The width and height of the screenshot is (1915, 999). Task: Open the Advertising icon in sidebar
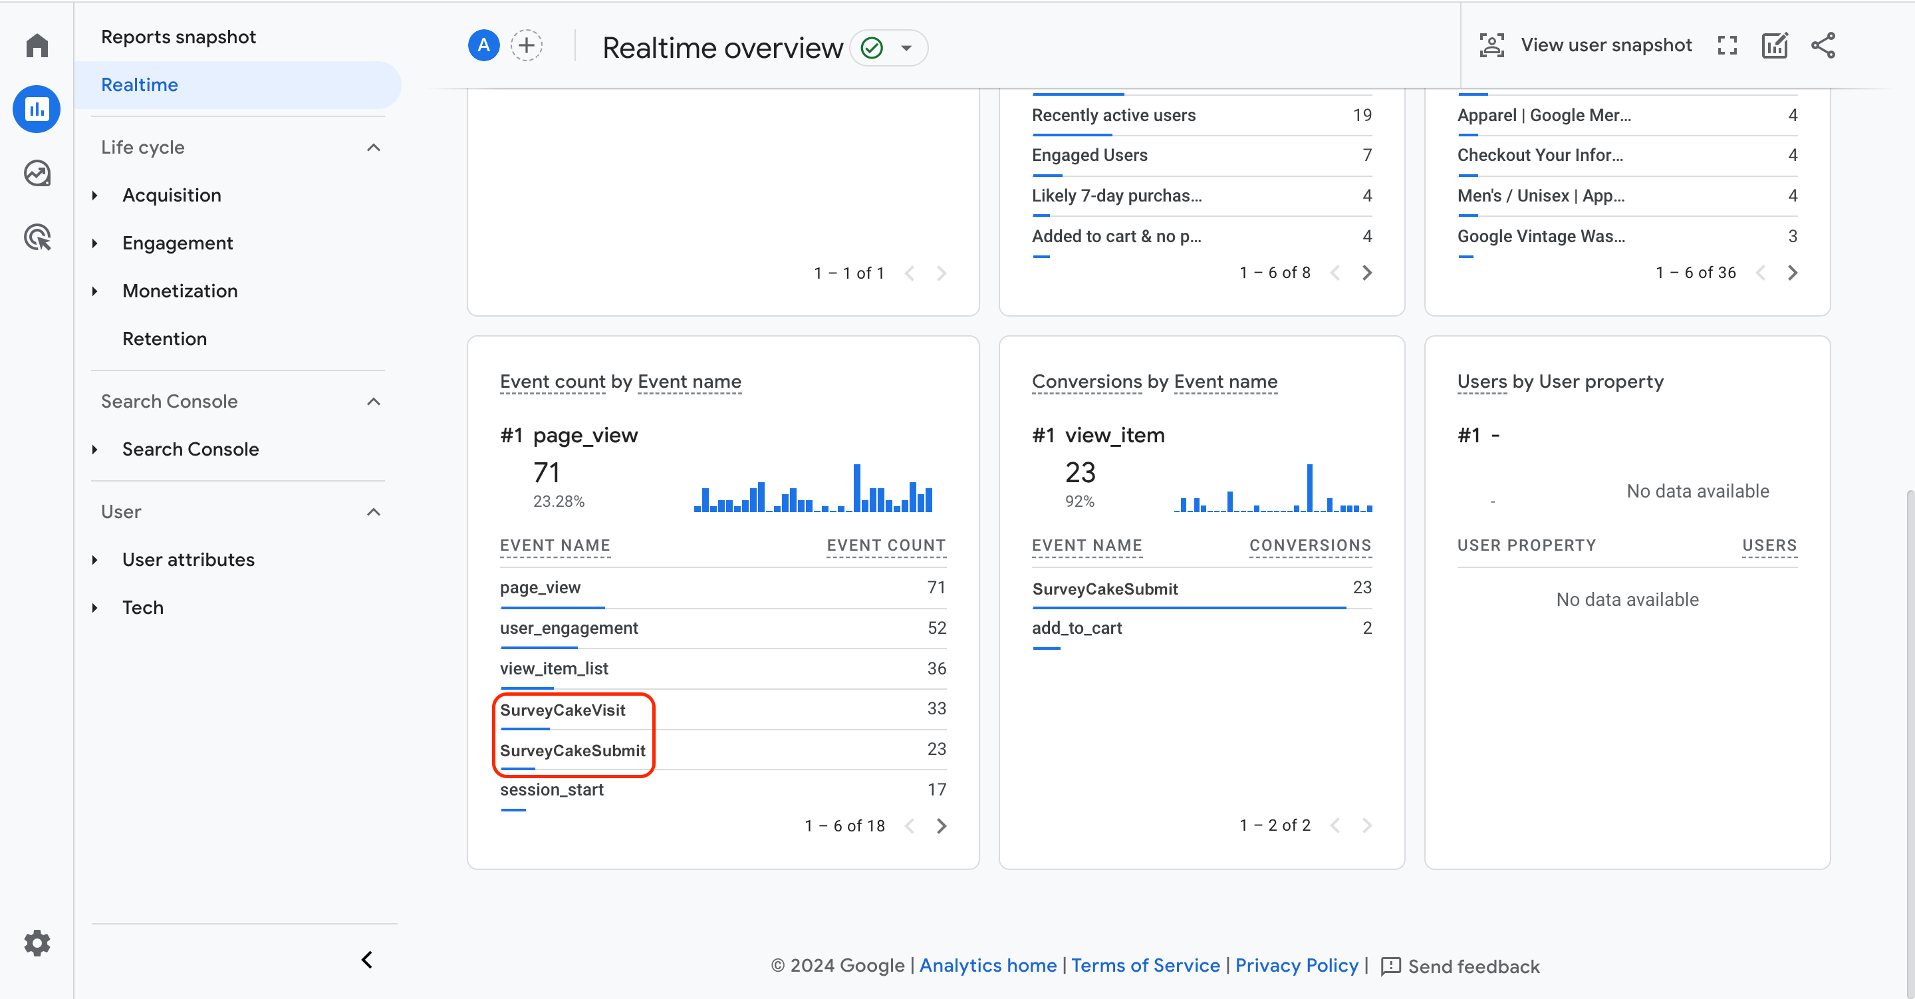pos(37,237)
